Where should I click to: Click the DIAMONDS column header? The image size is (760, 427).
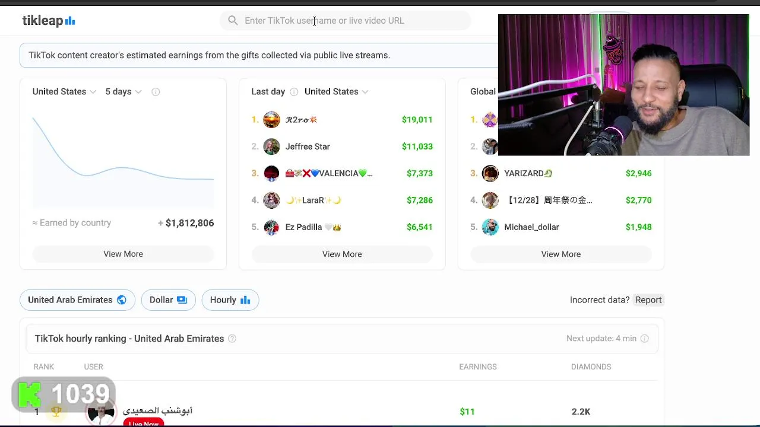591,367
